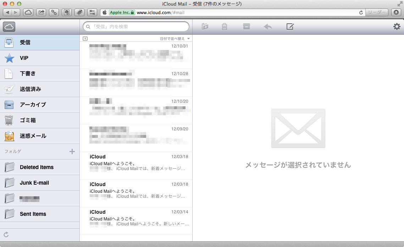This screenshot has width=404, height=247.
Task: Open the settings gear menu
Action: point(397,26)
